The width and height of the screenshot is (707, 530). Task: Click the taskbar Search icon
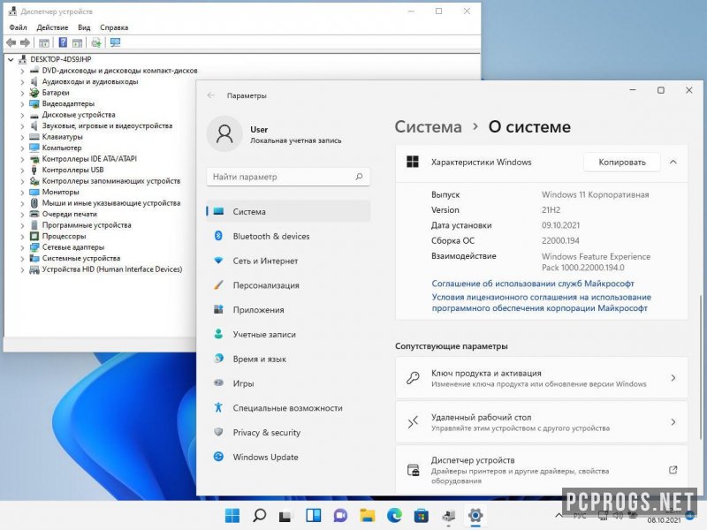coord(259,515)
